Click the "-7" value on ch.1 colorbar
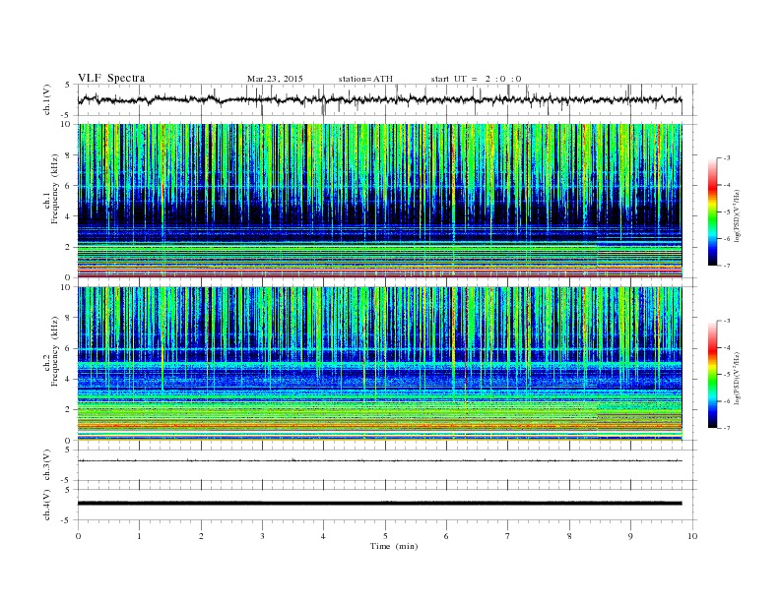Viewport: 780px width, 602px height. coord(726,266)
